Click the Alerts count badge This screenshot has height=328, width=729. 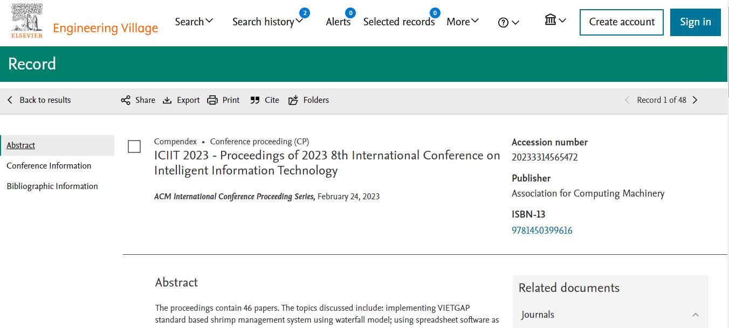350,13
